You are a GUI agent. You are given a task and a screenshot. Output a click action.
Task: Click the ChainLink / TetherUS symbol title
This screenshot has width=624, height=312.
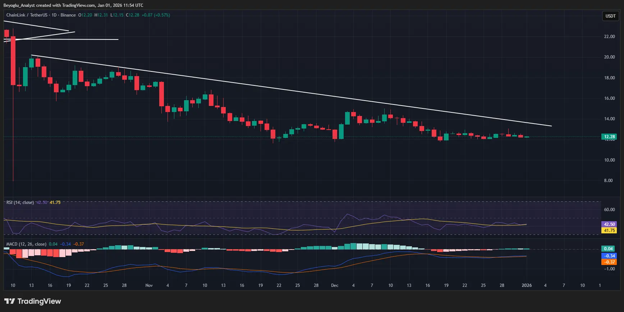[x=27, y=15]
